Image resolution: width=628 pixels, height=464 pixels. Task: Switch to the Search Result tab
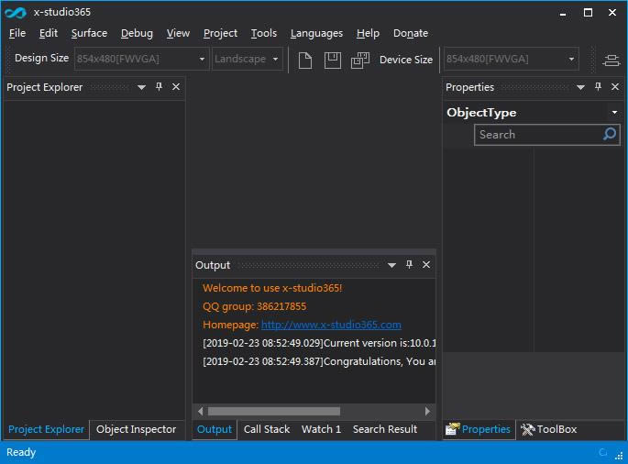tap(385, 429)
